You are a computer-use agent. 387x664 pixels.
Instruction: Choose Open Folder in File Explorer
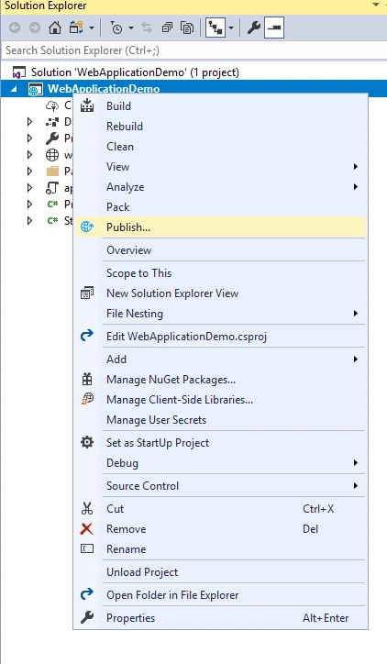pos(220,595)
